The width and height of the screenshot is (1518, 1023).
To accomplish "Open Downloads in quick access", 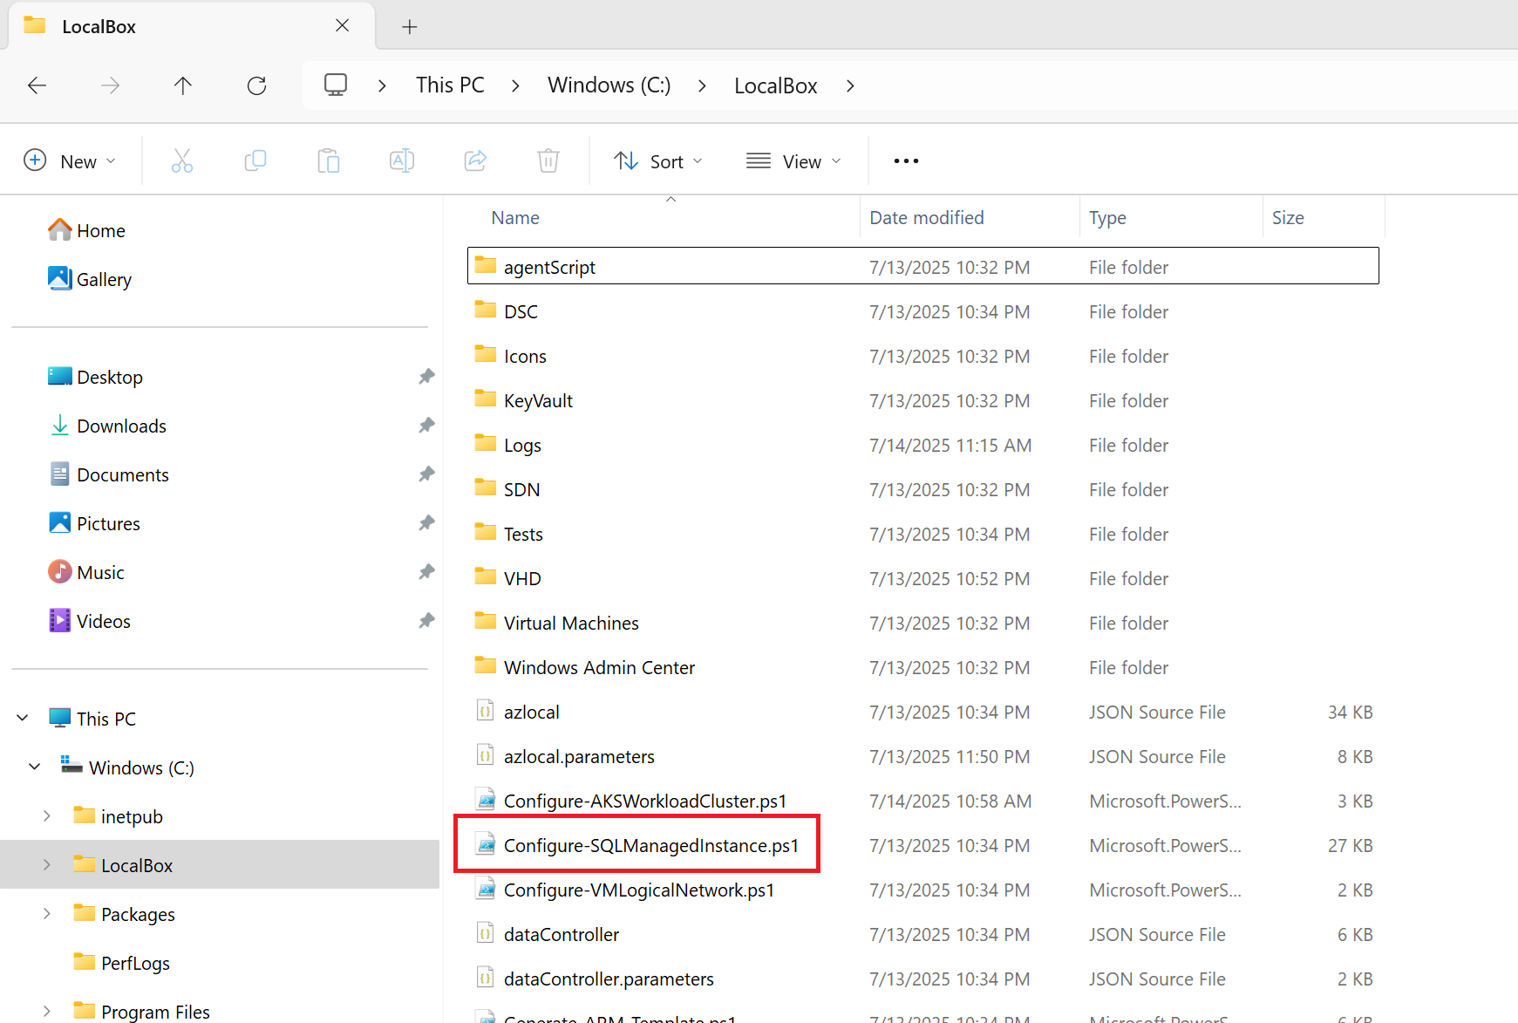I will [x=107, y=426].
